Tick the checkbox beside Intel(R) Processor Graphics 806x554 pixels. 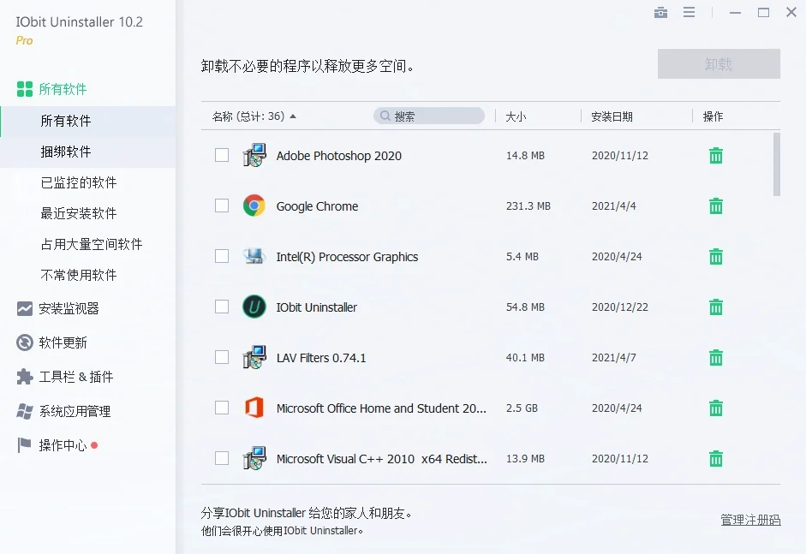coord(222,257)
